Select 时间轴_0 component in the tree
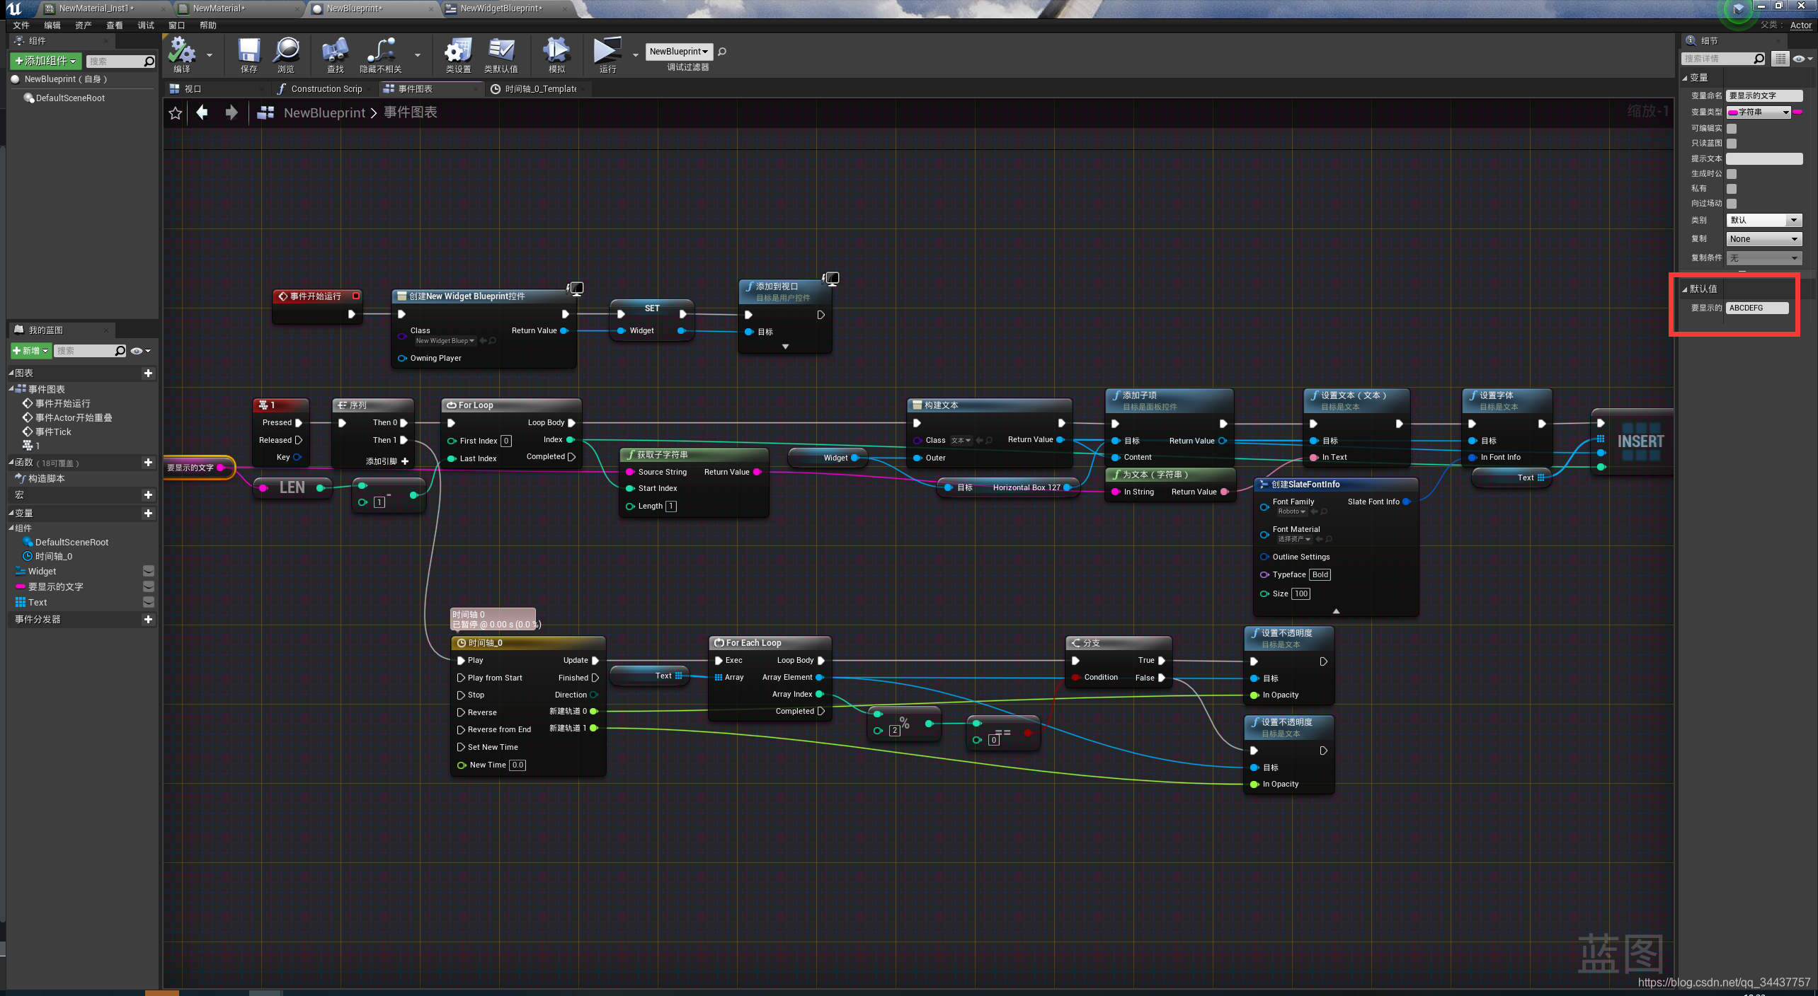The height and width of the screenshot is (996, 1818). (x=54, y=556)
